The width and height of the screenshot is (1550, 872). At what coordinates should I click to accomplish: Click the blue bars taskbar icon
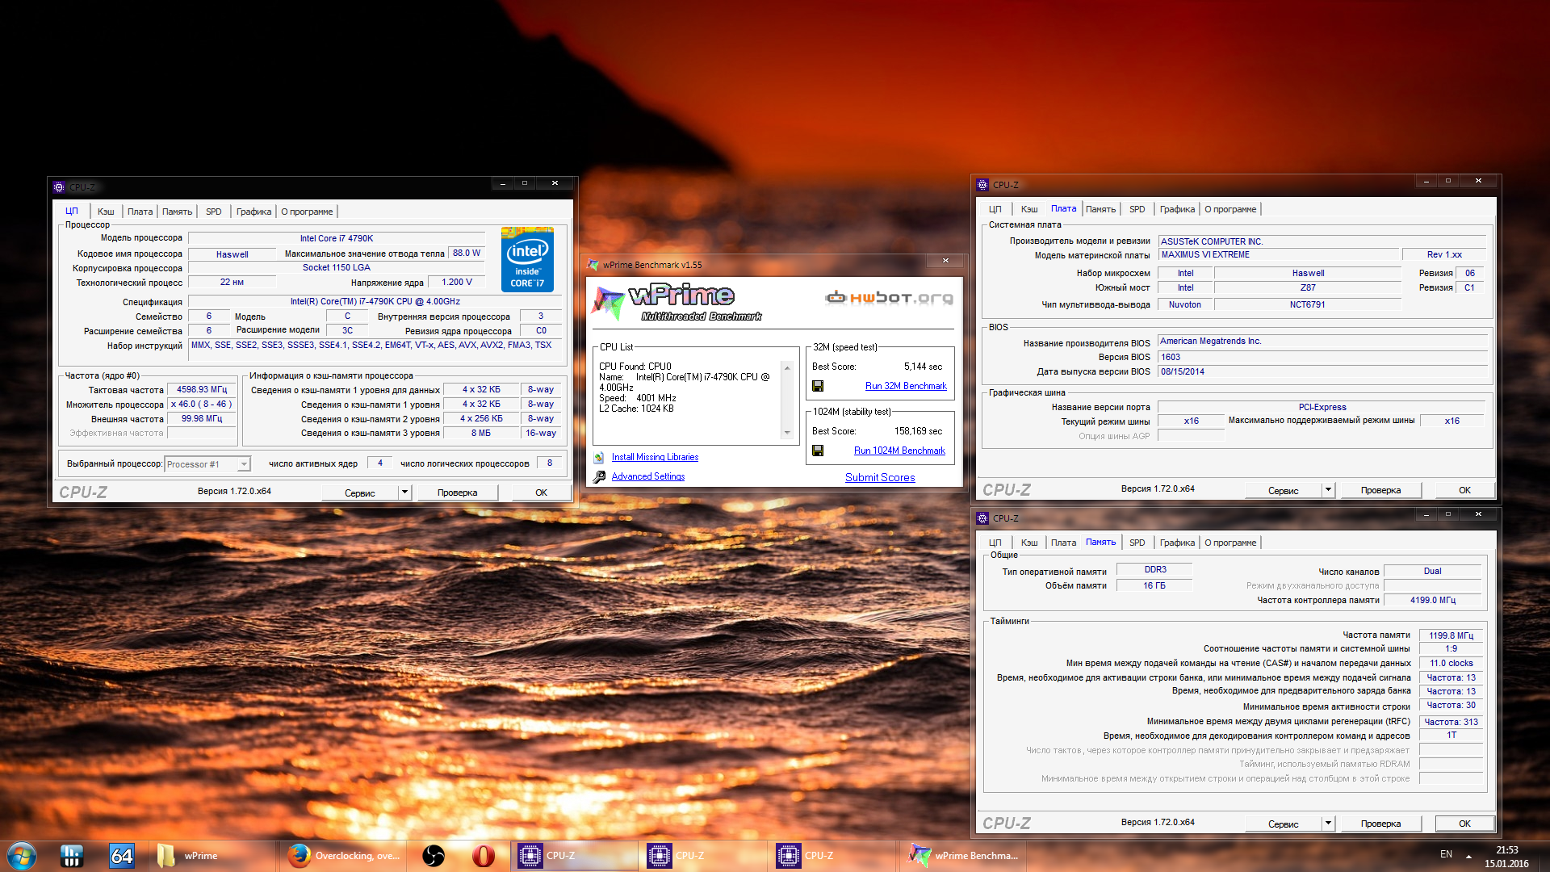[x=72, y=856]
